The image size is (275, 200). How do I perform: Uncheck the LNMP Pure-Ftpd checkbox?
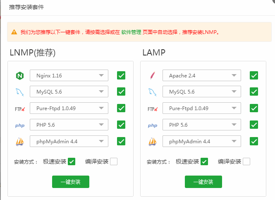point(121,108)
